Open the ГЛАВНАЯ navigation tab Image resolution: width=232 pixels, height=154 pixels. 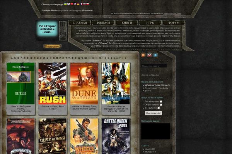[x=80, y=23]
